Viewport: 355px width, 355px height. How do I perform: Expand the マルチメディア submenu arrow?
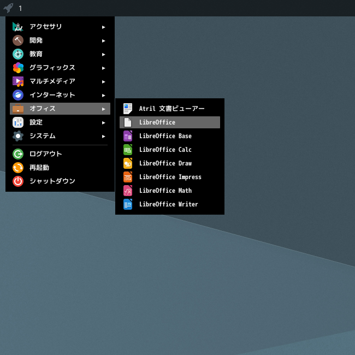(103, 82)
